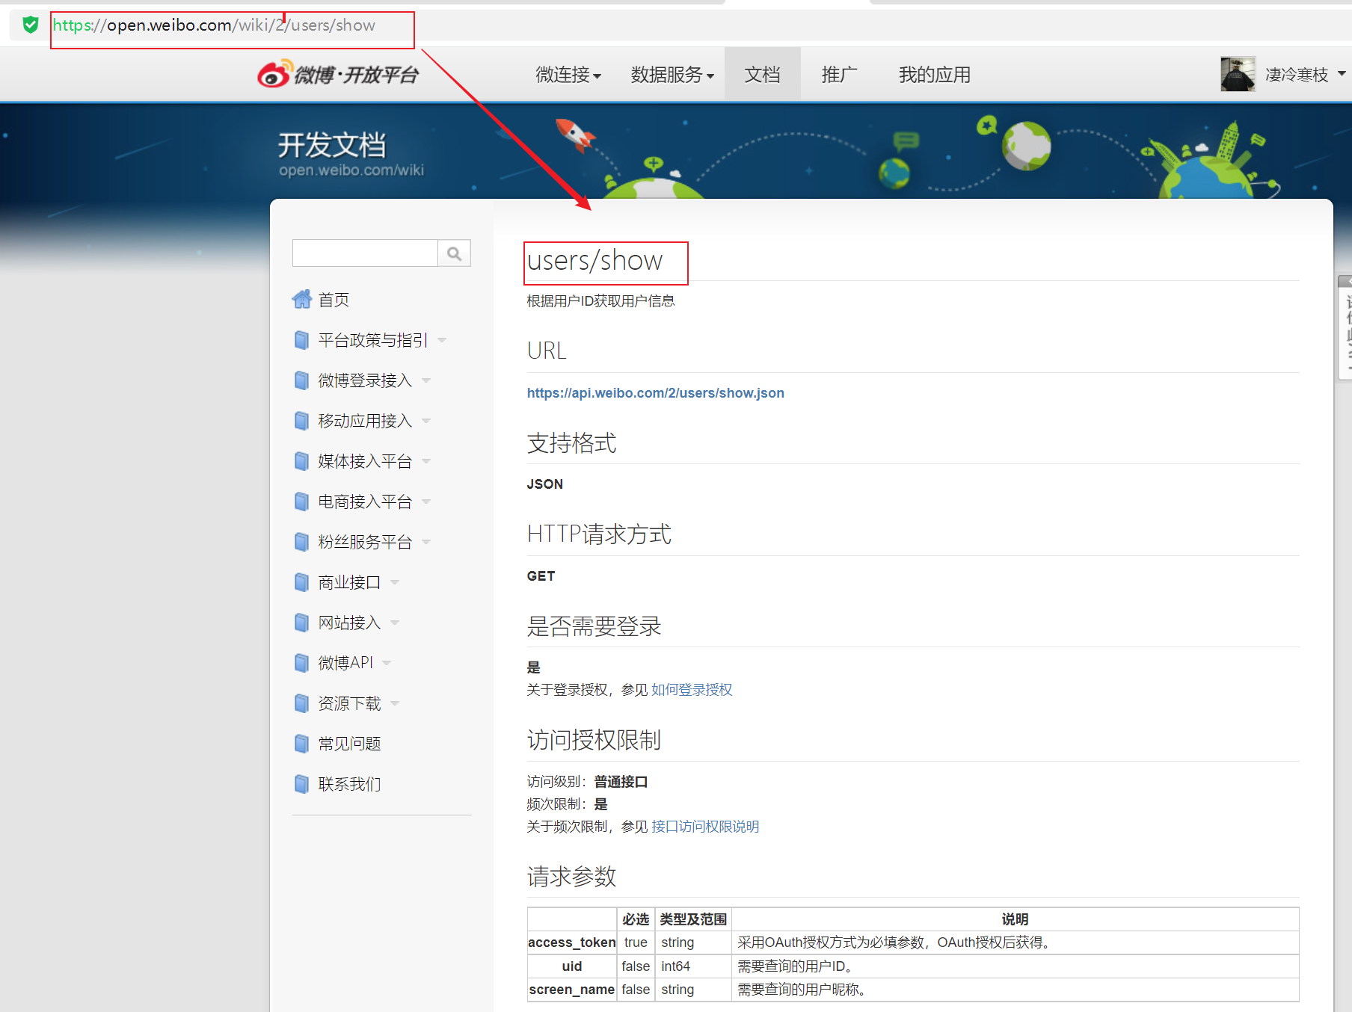Open 微博API sidebar entry

[345, 663]
